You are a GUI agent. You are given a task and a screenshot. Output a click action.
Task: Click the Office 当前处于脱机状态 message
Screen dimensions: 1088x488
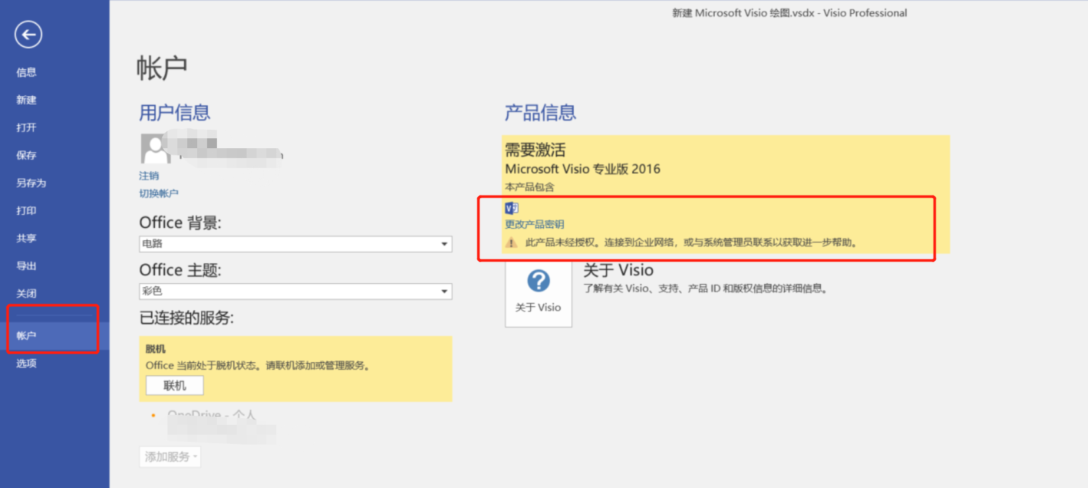(x=258, y=366)
